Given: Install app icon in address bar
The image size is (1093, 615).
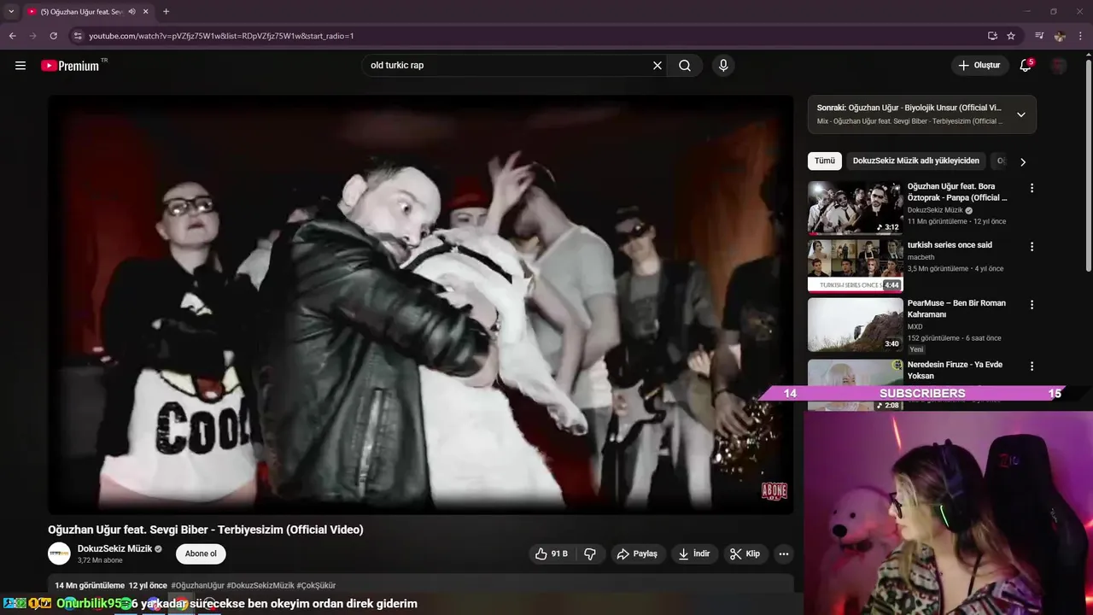Looking at the screenshot, I should 992,36.
